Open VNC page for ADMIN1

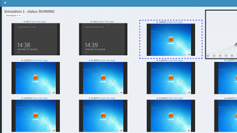pyautogui.click(x=175, y=22)
